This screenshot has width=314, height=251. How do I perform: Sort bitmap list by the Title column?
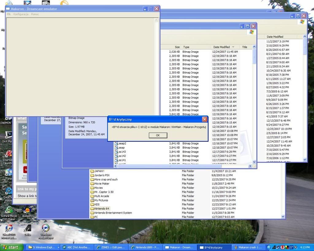coord(246,47)
